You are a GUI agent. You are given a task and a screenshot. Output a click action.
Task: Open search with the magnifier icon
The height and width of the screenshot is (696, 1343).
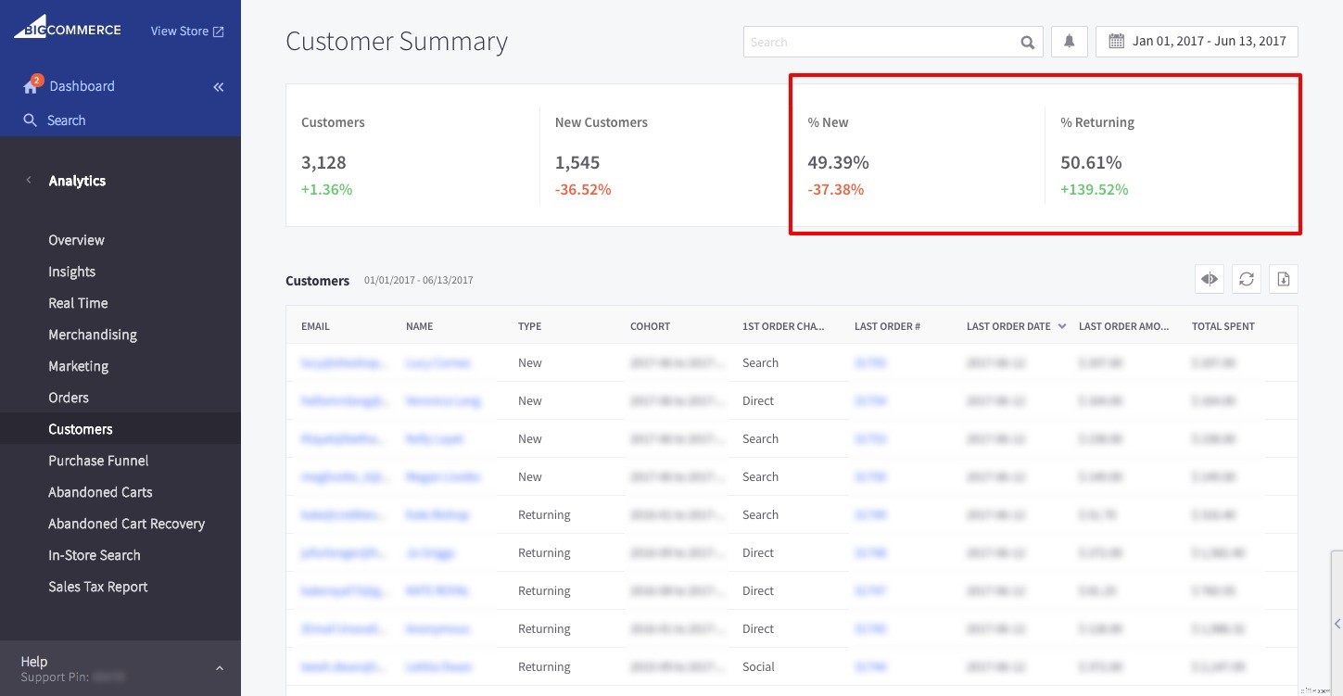tap(1027, 41)
